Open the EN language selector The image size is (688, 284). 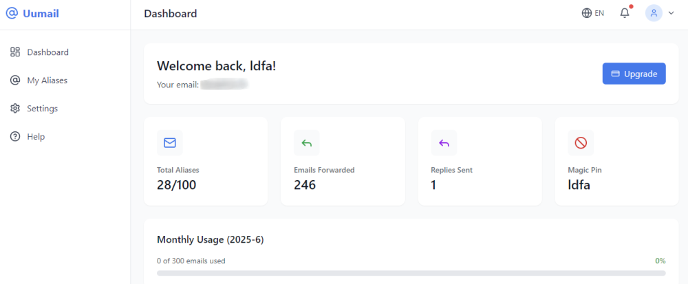599,13
